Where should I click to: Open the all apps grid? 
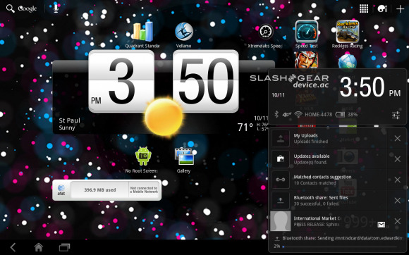[x=364, y=8]
